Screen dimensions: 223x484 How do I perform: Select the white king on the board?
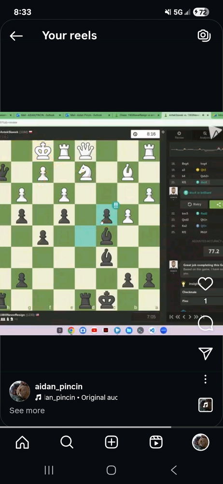tap(42, 151)
